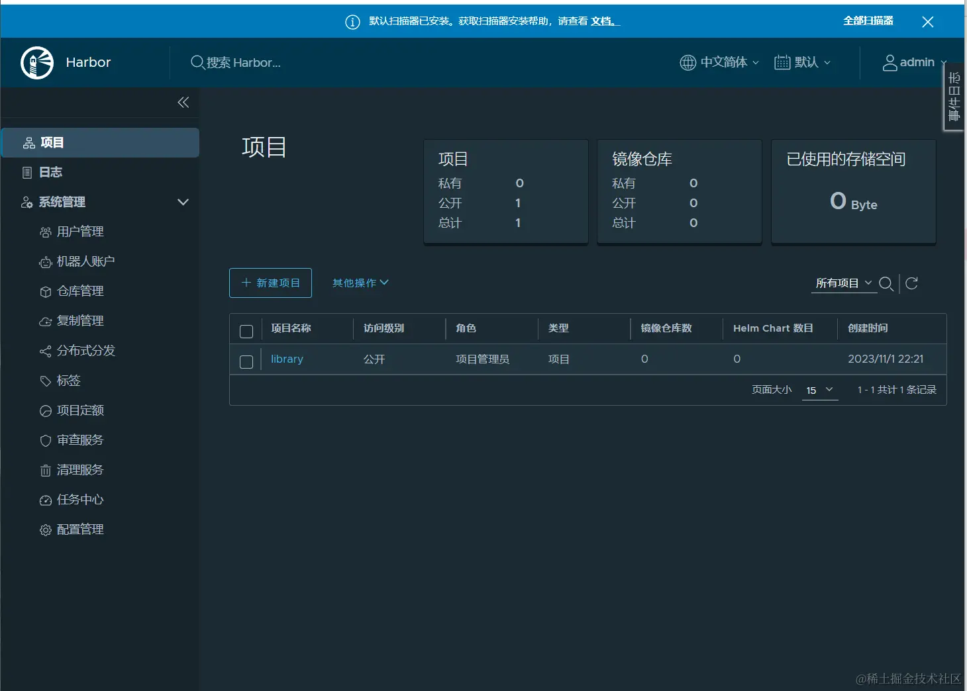The height and width of the screenshot is (691, 967).
Task: Click the 项目 projects icon in sidebar
Action: pos(29,143)
